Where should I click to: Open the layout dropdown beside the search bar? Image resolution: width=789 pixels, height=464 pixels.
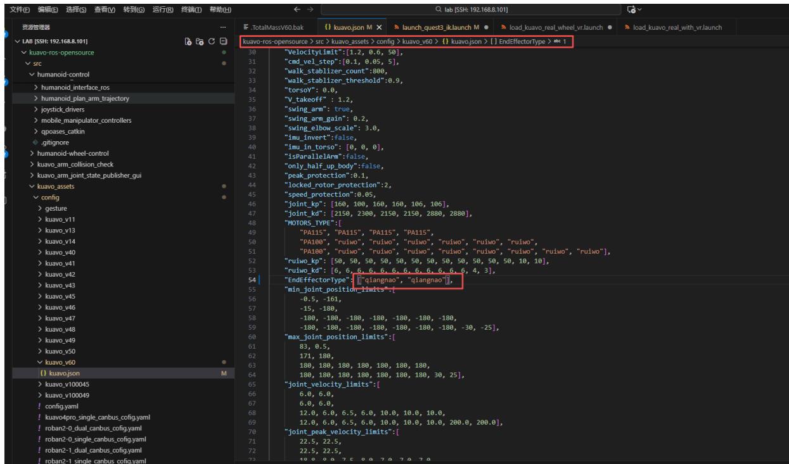(x=636, y=9)
